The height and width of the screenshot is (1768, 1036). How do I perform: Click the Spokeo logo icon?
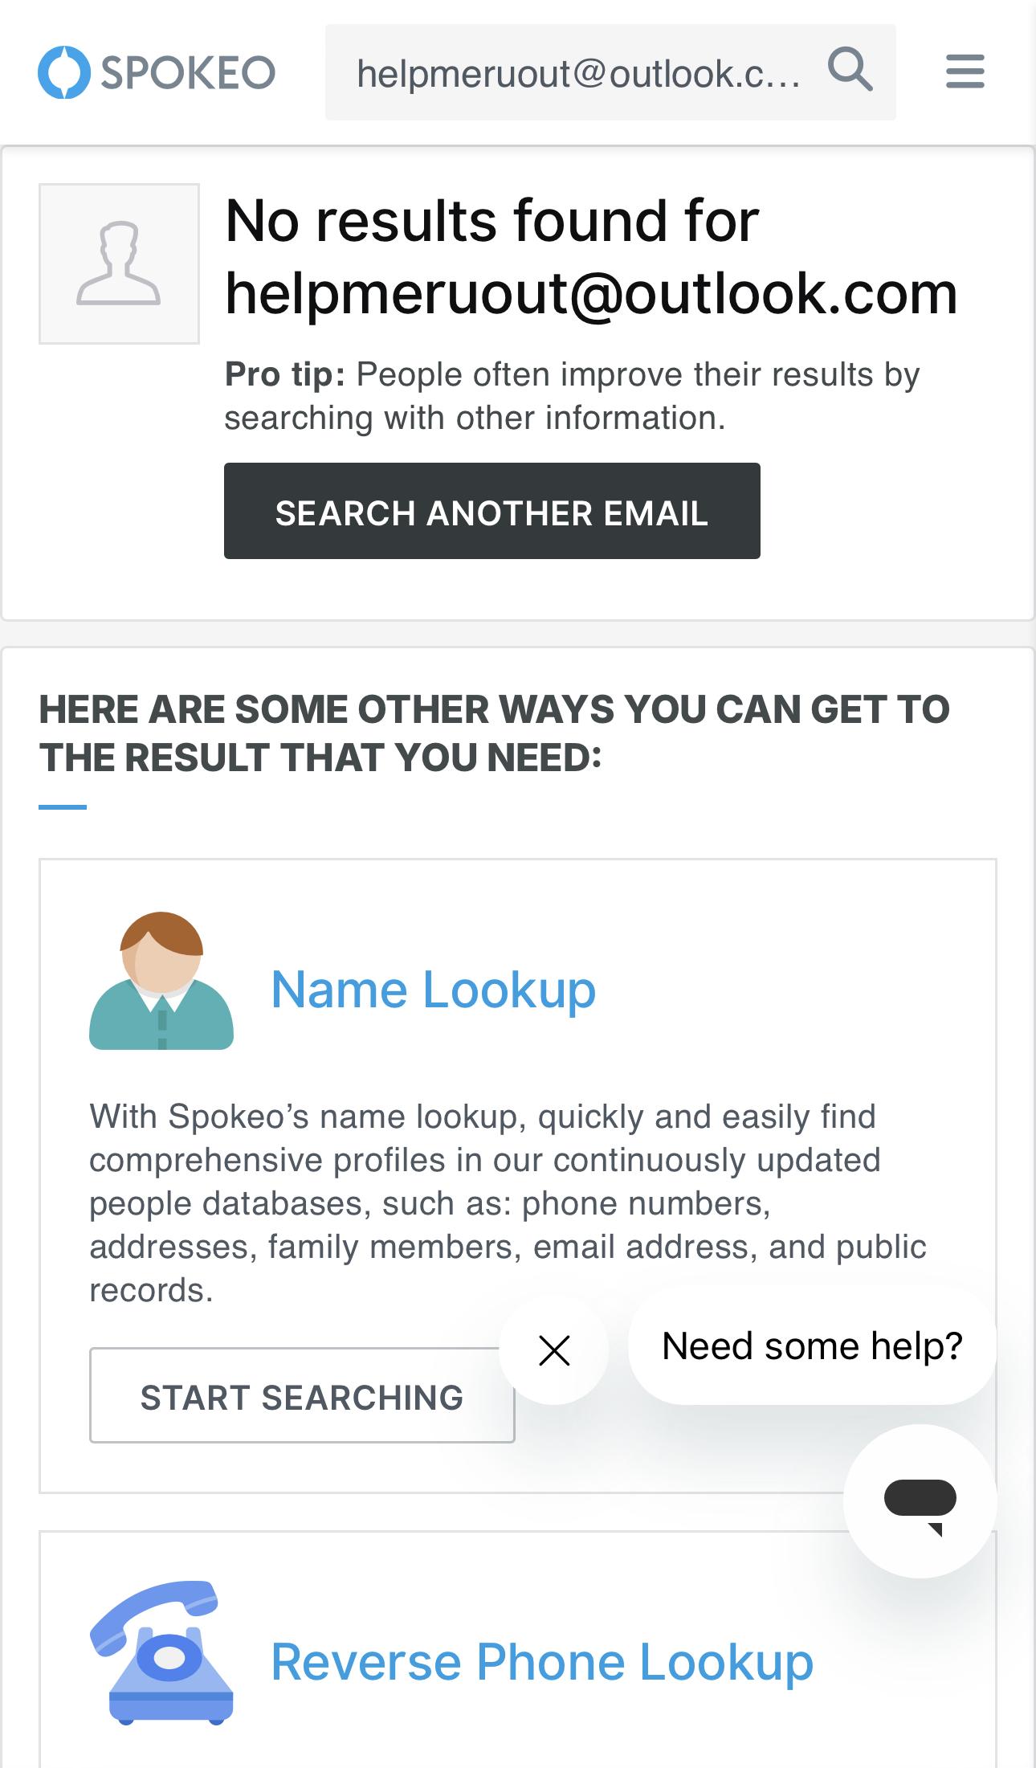(x=63, y=73)
